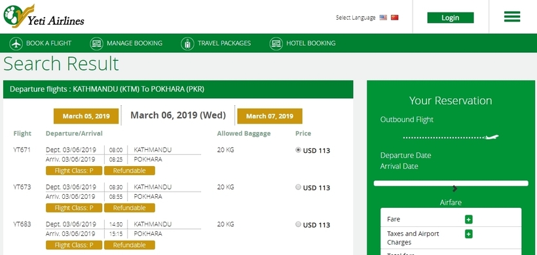Image resolution: width=537 pixels, height=255 pixels.
Task: Expand Taxes and Airport Charges details
Action: (468, 234)
